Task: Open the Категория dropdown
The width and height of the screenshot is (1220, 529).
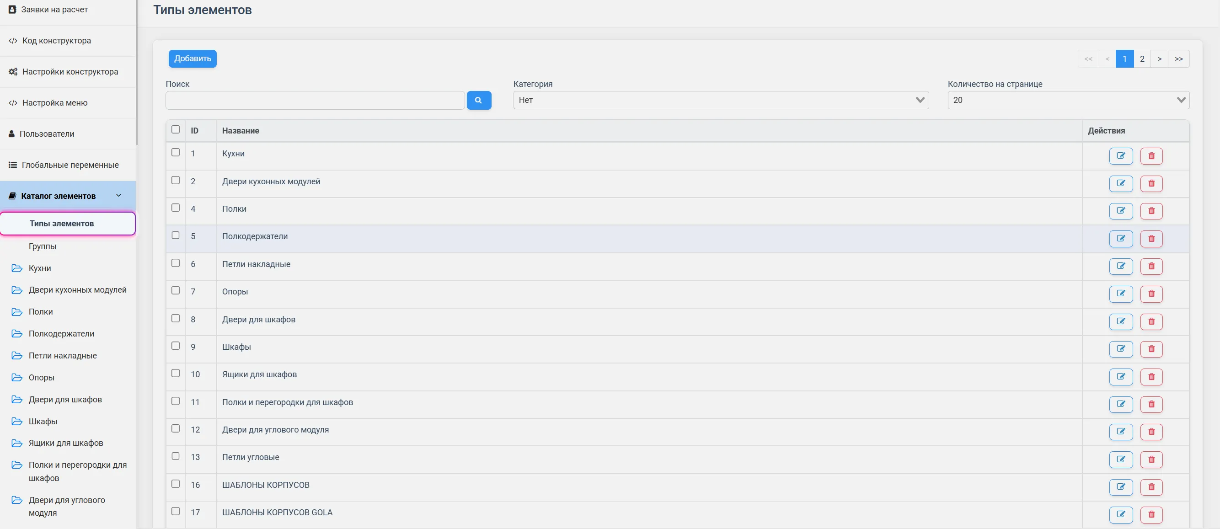Action: (x=721, y=100)
